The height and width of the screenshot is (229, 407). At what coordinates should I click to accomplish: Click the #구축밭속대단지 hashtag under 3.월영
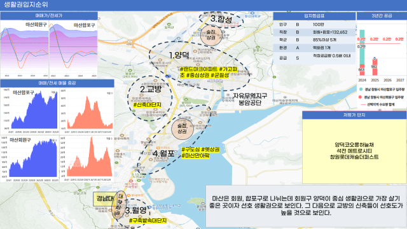148,221
